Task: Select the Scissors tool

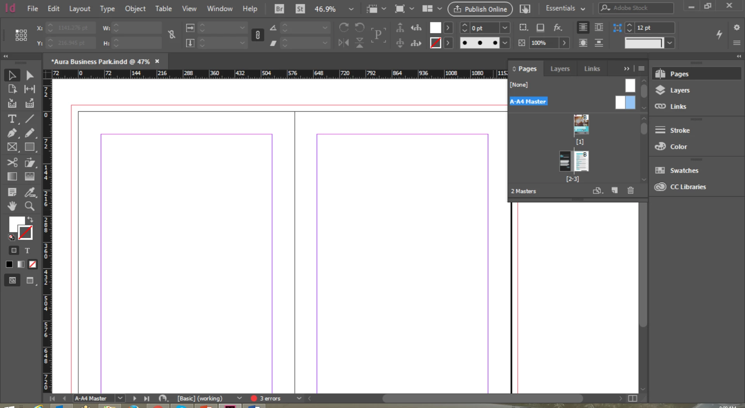Action: point(12,162)
